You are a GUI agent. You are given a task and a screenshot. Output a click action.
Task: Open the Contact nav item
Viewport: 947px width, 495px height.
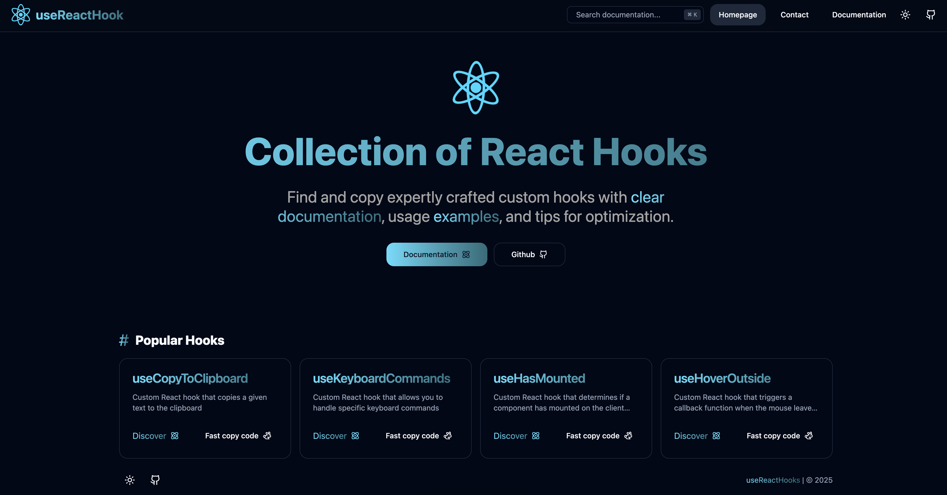(x=795, y=15)
